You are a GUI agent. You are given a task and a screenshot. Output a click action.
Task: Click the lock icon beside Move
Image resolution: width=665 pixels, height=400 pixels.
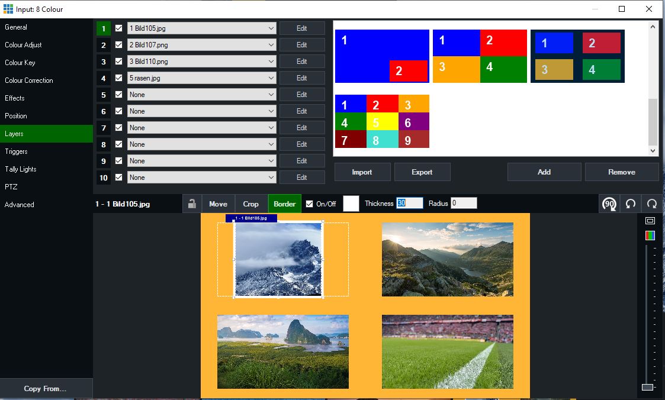(192, 204)
